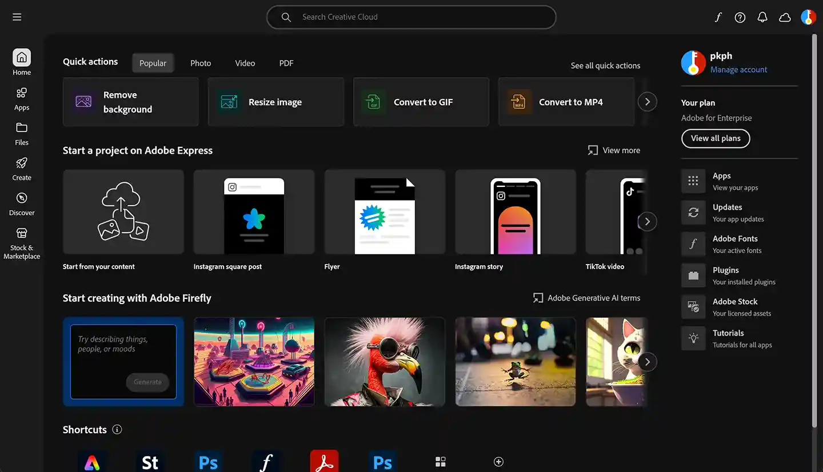
Task: Open the fonts icon in header
Action: tap(718, 17)
